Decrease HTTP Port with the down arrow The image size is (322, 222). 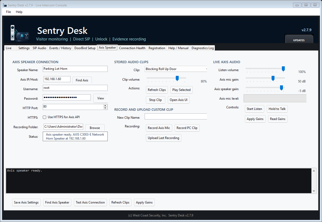click(x=105, y=108)
